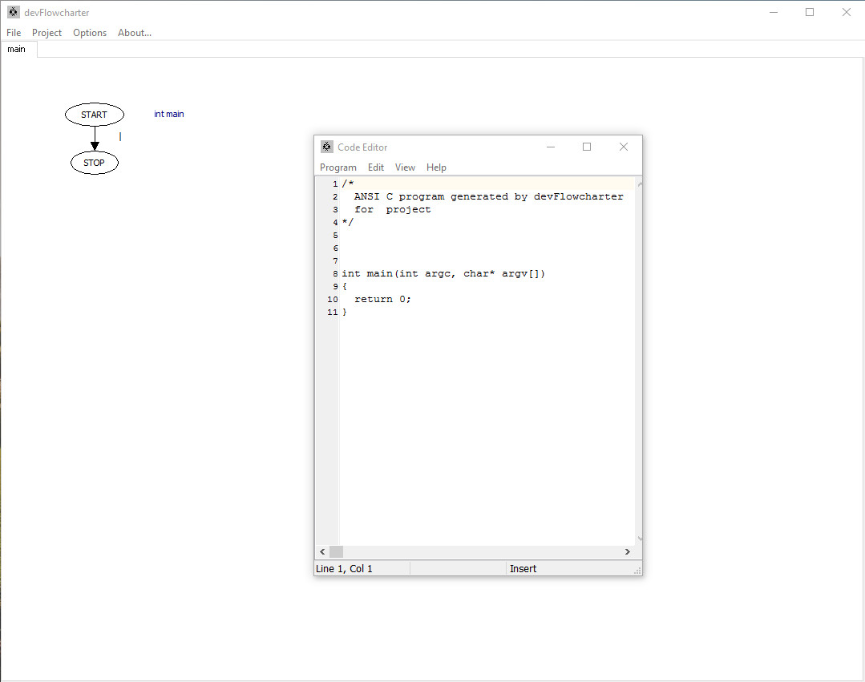The height and width of the screenshot is (682, 865).
Task: Maximize the Code Editor window
Action: click(587, 147)
